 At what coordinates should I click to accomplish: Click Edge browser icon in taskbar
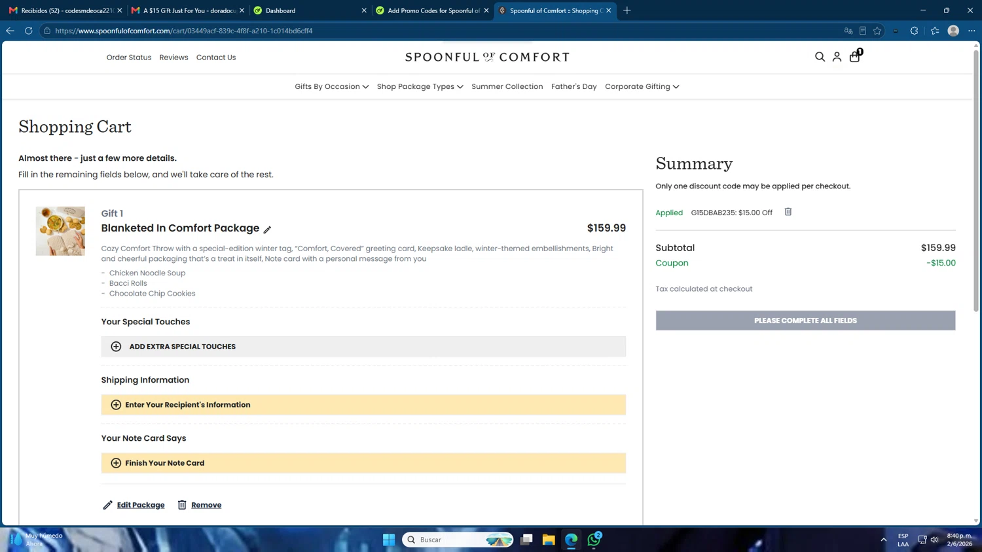[572, 540]
